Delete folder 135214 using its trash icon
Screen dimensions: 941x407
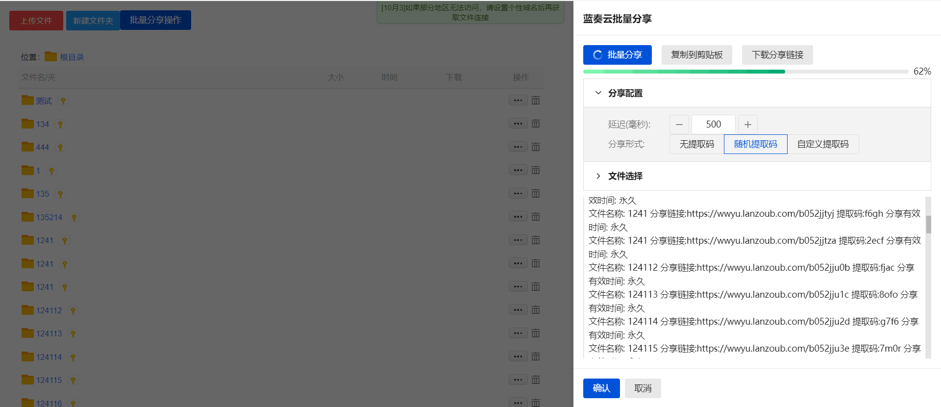click(x=536, y=217)
